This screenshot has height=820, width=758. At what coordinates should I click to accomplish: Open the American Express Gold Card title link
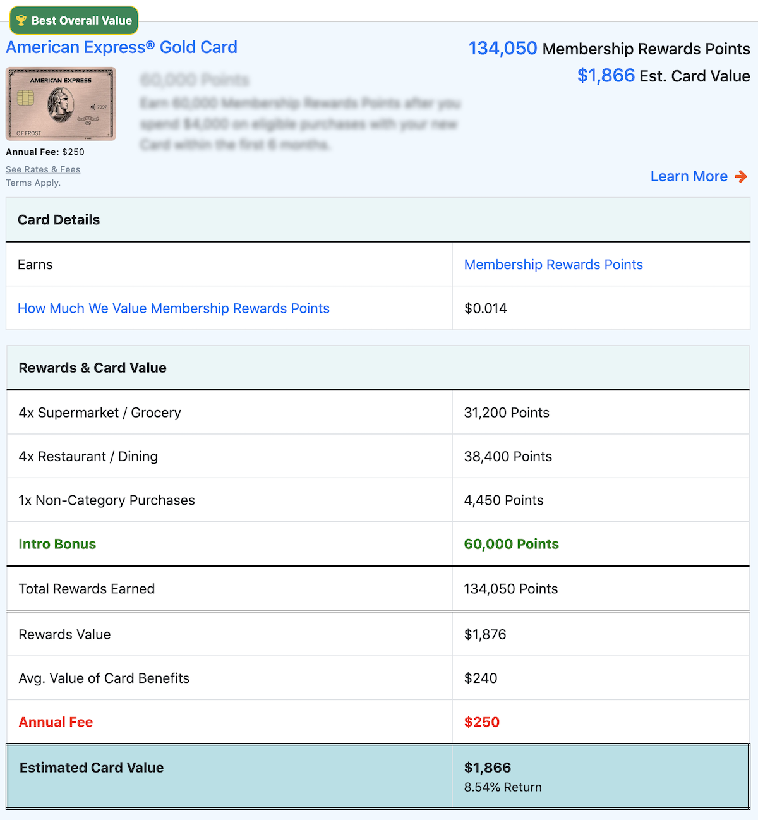[x=121, y=47]
